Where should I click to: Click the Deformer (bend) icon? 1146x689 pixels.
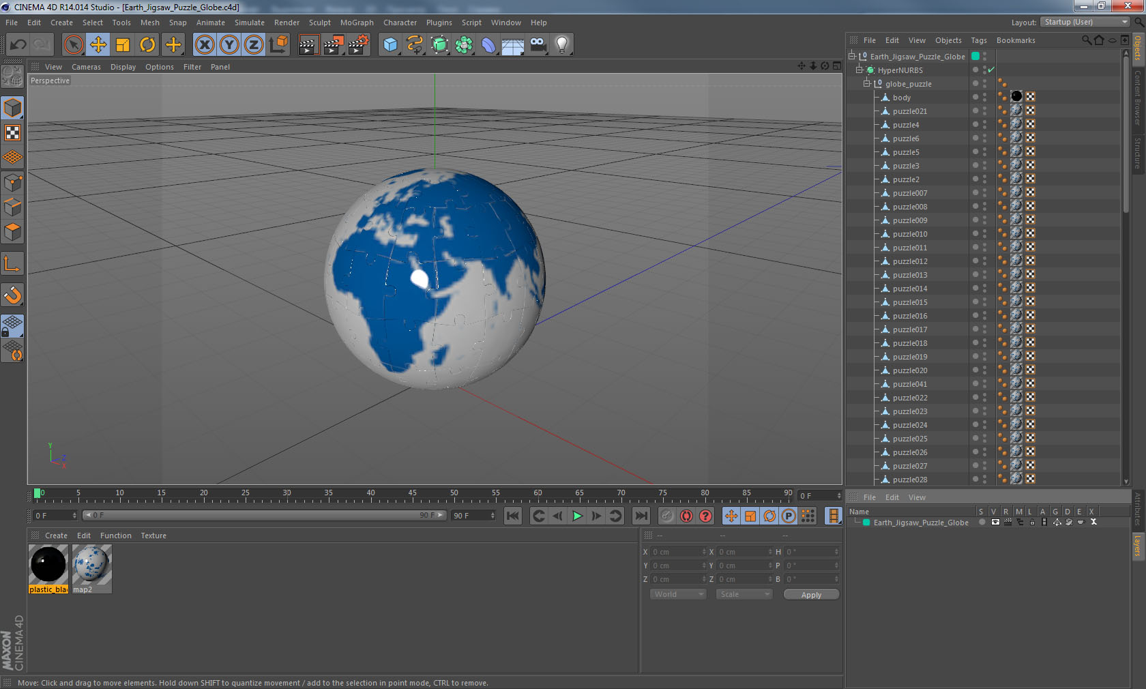tap(488, 45)
